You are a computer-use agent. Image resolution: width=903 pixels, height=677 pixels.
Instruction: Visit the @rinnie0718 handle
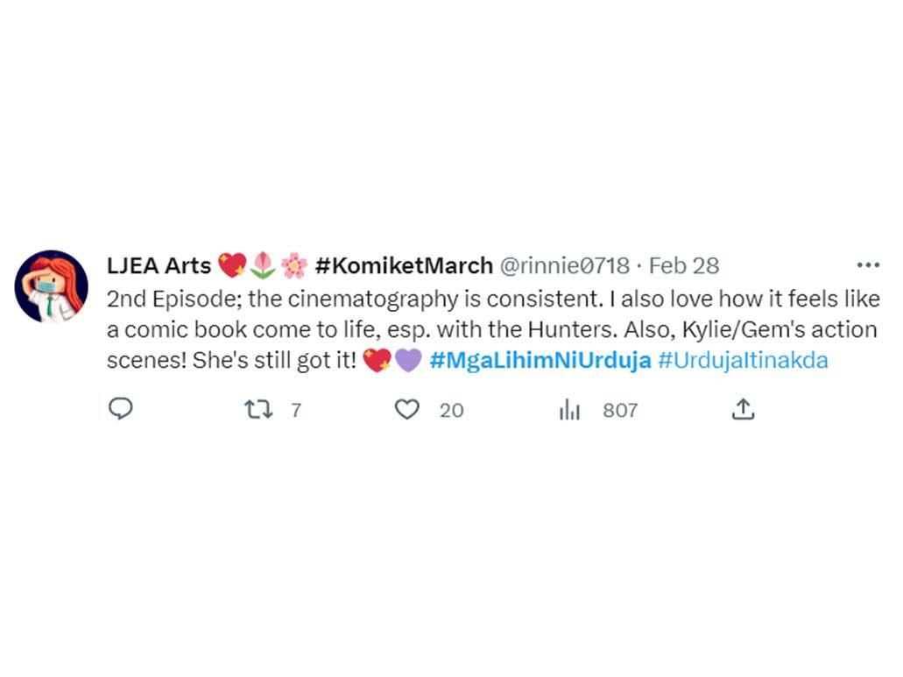point(564,265)
